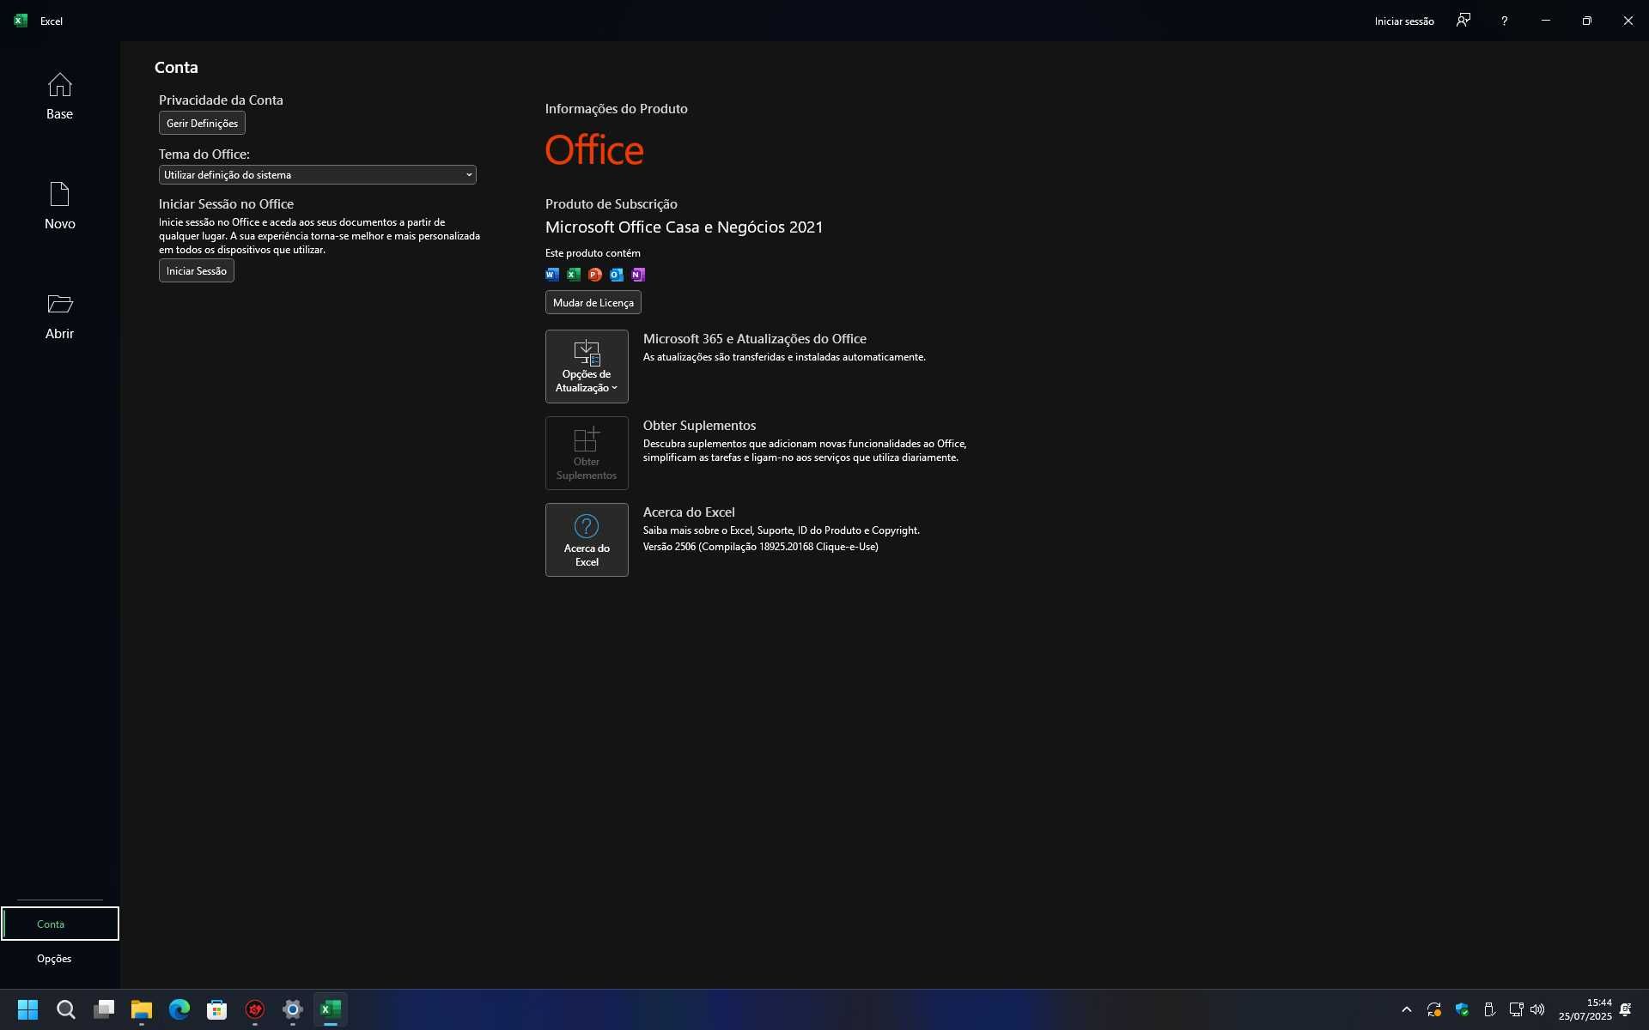1649x1030 pixels.
Task: Open the notification bell in system tray
Action: click(x=1625, y=1009)
